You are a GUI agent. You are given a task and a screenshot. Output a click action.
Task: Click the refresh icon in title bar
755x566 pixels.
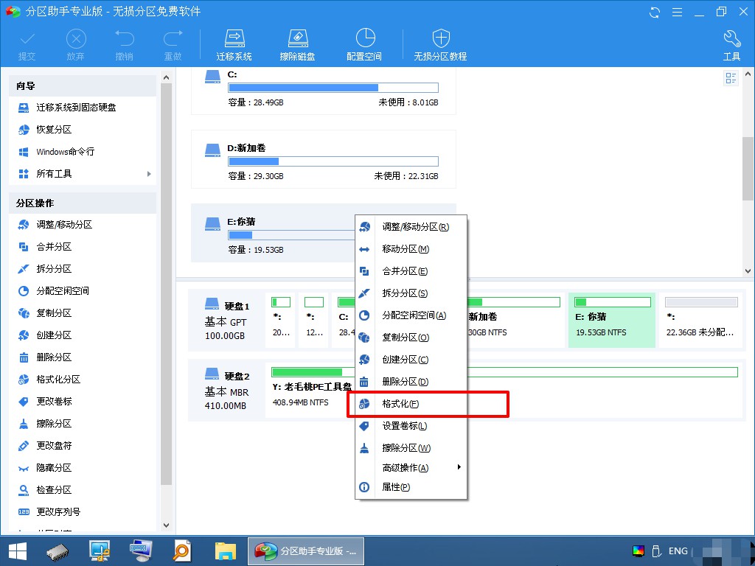click(655, 13)
